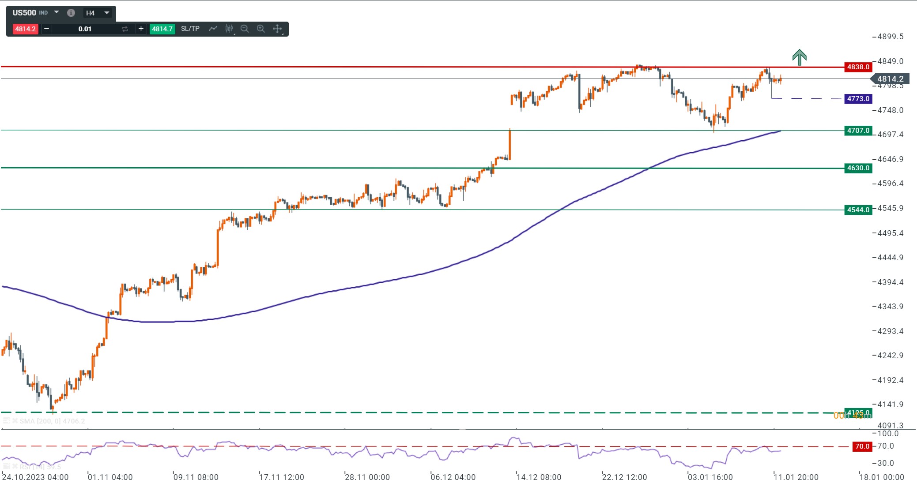917x487 pixels.
Task: Open the SL/TP menu option
Action: [190, 28]
